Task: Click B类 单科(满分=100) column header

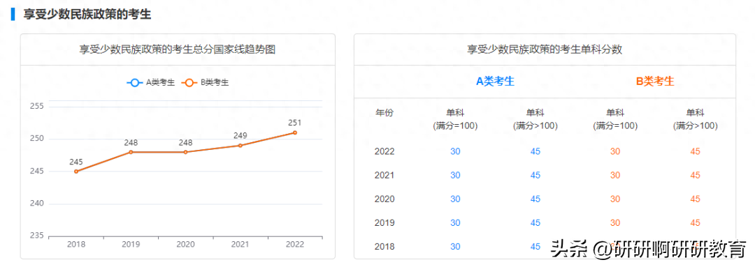Action: click(615, 120)
